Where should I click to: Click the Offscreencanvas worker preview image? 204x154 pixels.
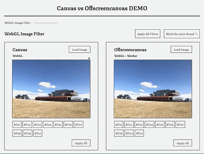click(153, 89)
